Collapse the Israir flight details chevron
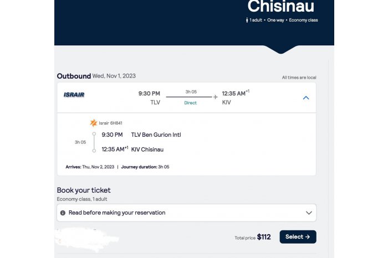This screenshot has height=258, width=388. 305,98
